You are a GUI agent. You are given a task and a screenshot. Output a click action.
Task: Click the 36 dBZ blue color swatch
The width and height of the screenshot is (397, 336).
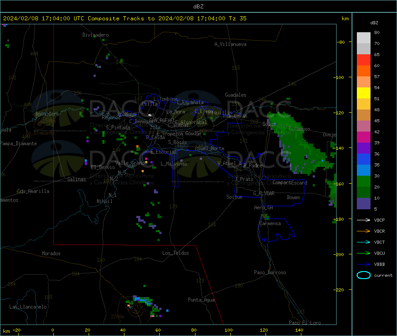click(x=363, y=159)
